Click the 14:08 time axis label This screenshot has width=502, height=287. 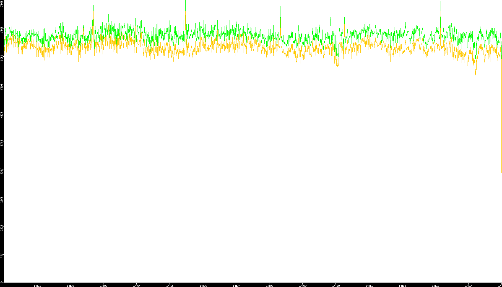[269, 286]
